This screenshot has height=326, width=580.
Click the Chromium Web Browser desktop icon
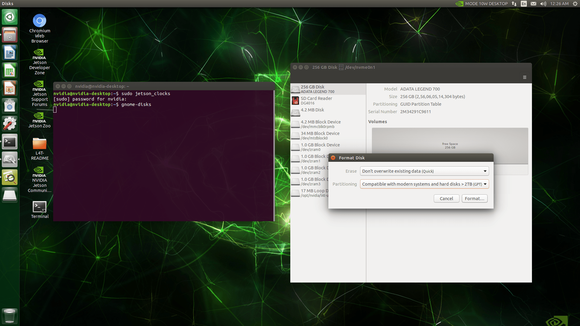[40, 21]
